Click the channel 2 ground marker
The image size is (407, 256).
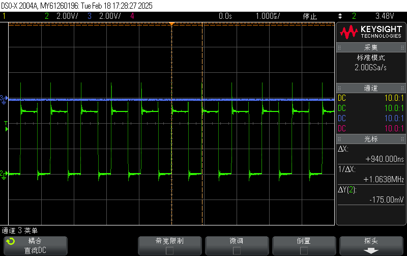tap(4, 175)
